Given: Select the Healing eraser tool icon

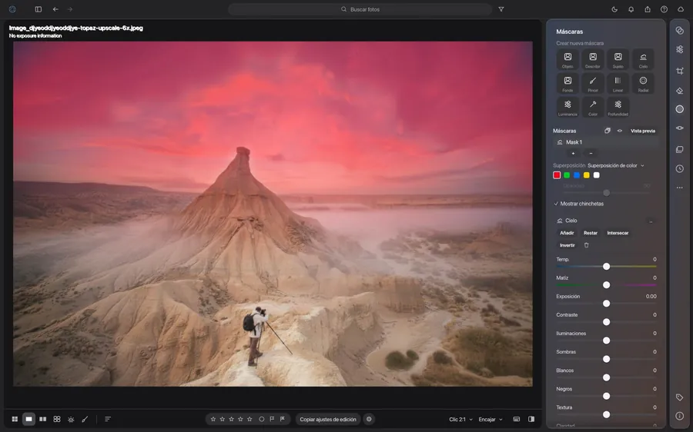Looking at the screenshot, I should click(680, 91).
